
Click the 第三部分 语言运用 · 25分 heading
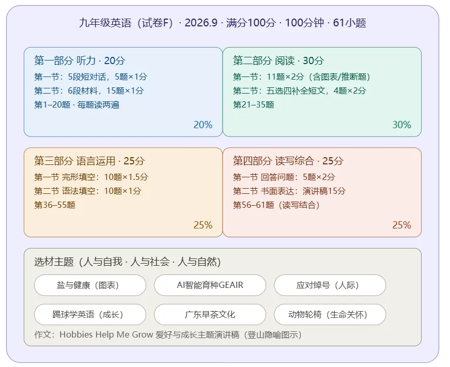pos(89,161)
